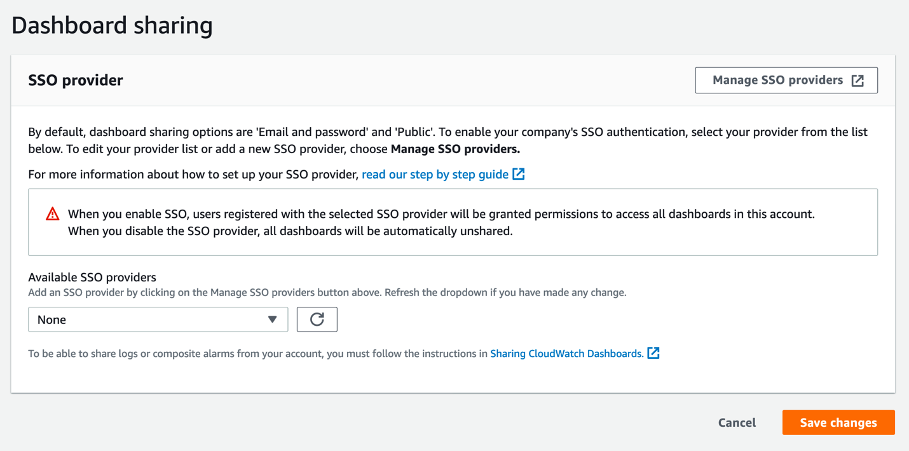The width and height of the screenshot is (909, 451).
Task: Click the external link icon after the step-by-step guide
Action: 519,173
